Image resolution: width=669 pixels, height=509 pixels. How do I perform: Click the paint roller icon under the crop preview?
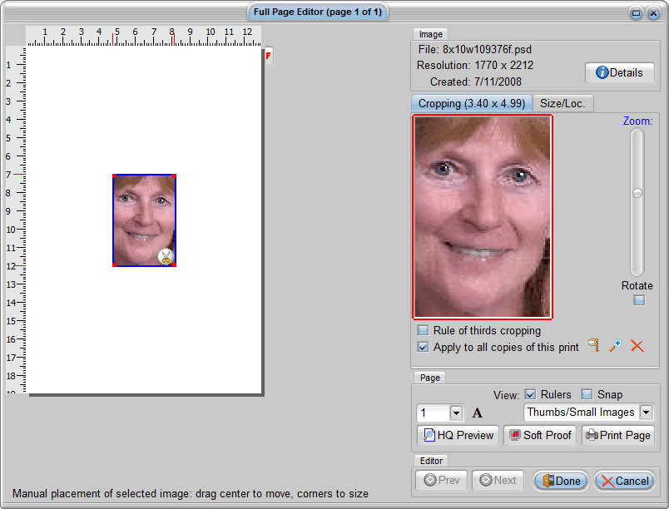tap(594, 344)
